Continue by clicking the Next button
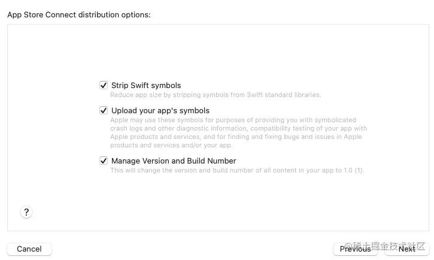434x260 pixels. click(407, 249)
